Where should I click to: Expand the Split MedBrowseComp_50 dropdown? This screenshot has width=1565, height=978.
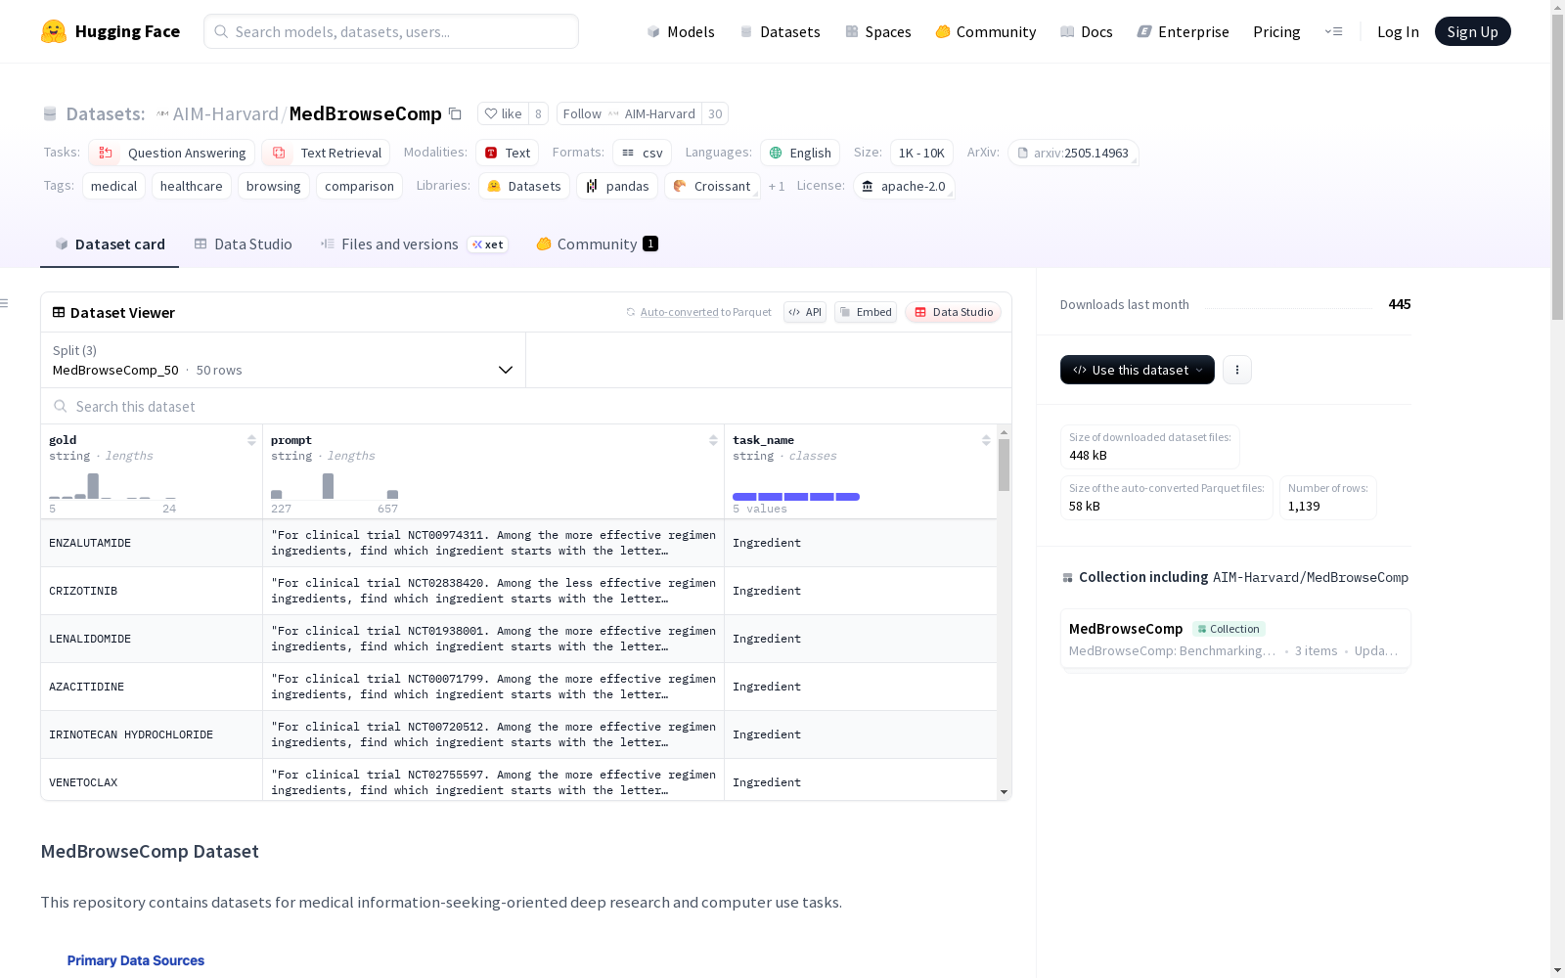click(284, 360)
